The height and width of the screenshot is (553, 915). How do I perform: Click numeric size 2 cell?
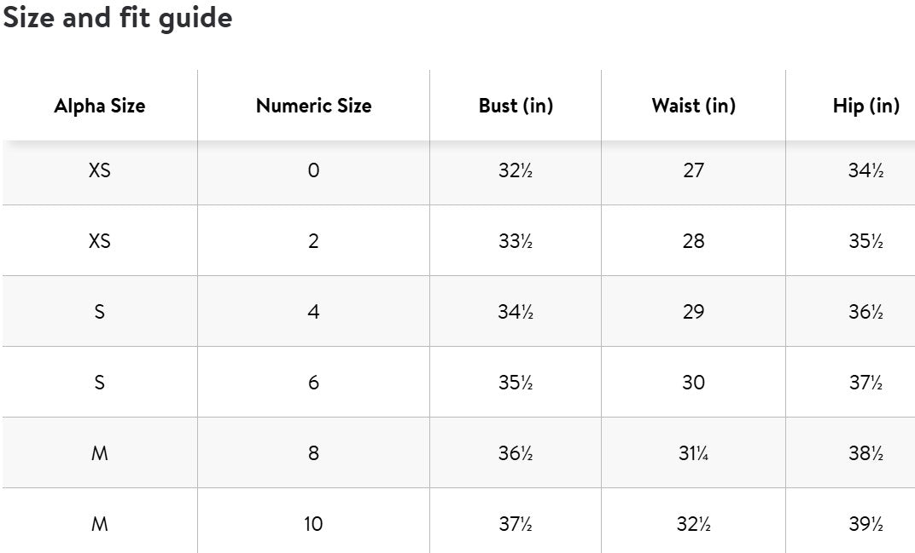click(313, 241)
